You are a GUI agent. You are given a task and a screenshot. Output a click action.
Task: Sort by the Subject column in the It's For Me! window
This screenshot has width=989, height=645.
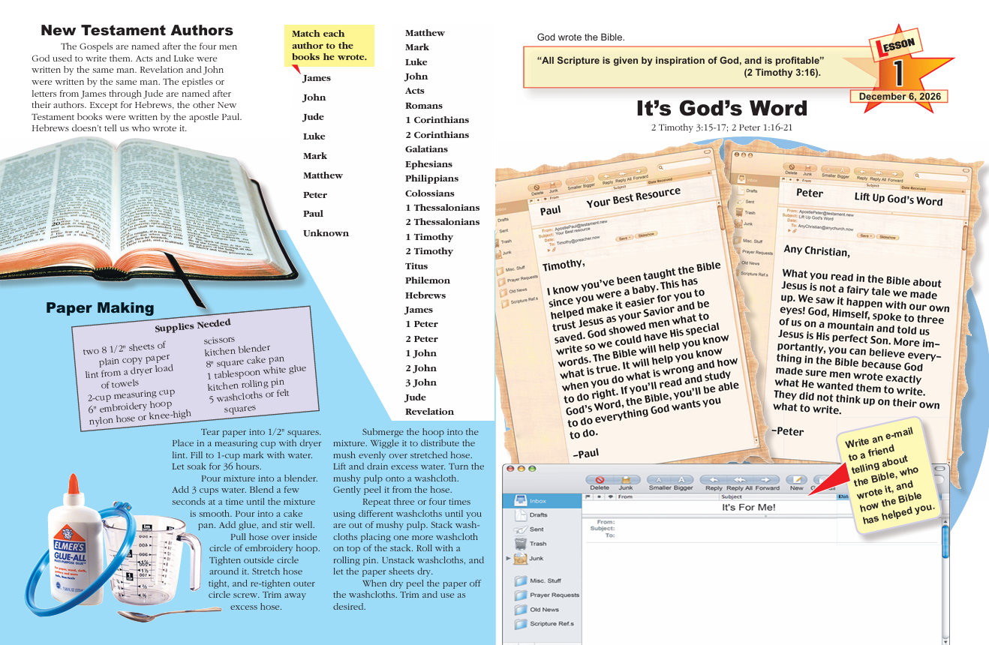tap(777, 496)
